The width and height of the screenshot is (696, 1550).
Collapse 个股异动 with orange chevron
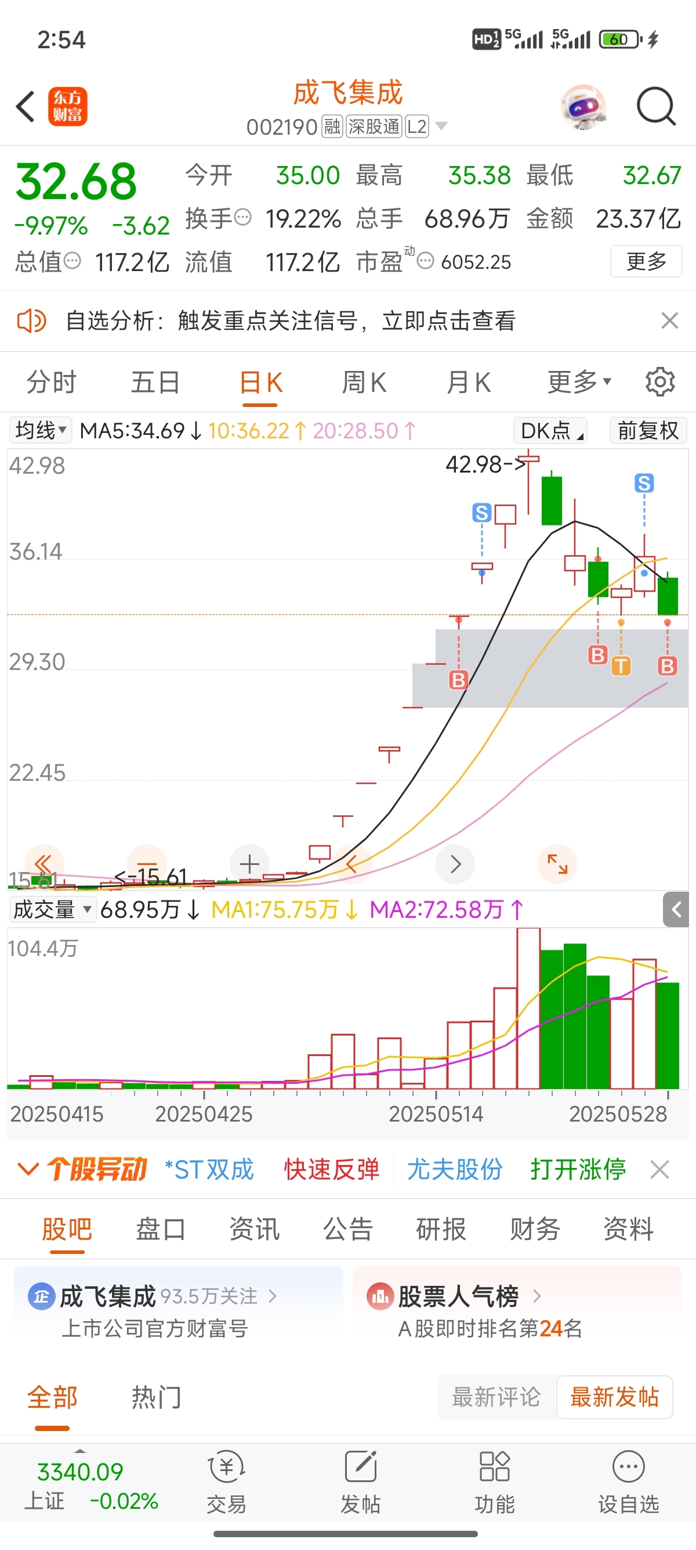[x=28, y=1169]
